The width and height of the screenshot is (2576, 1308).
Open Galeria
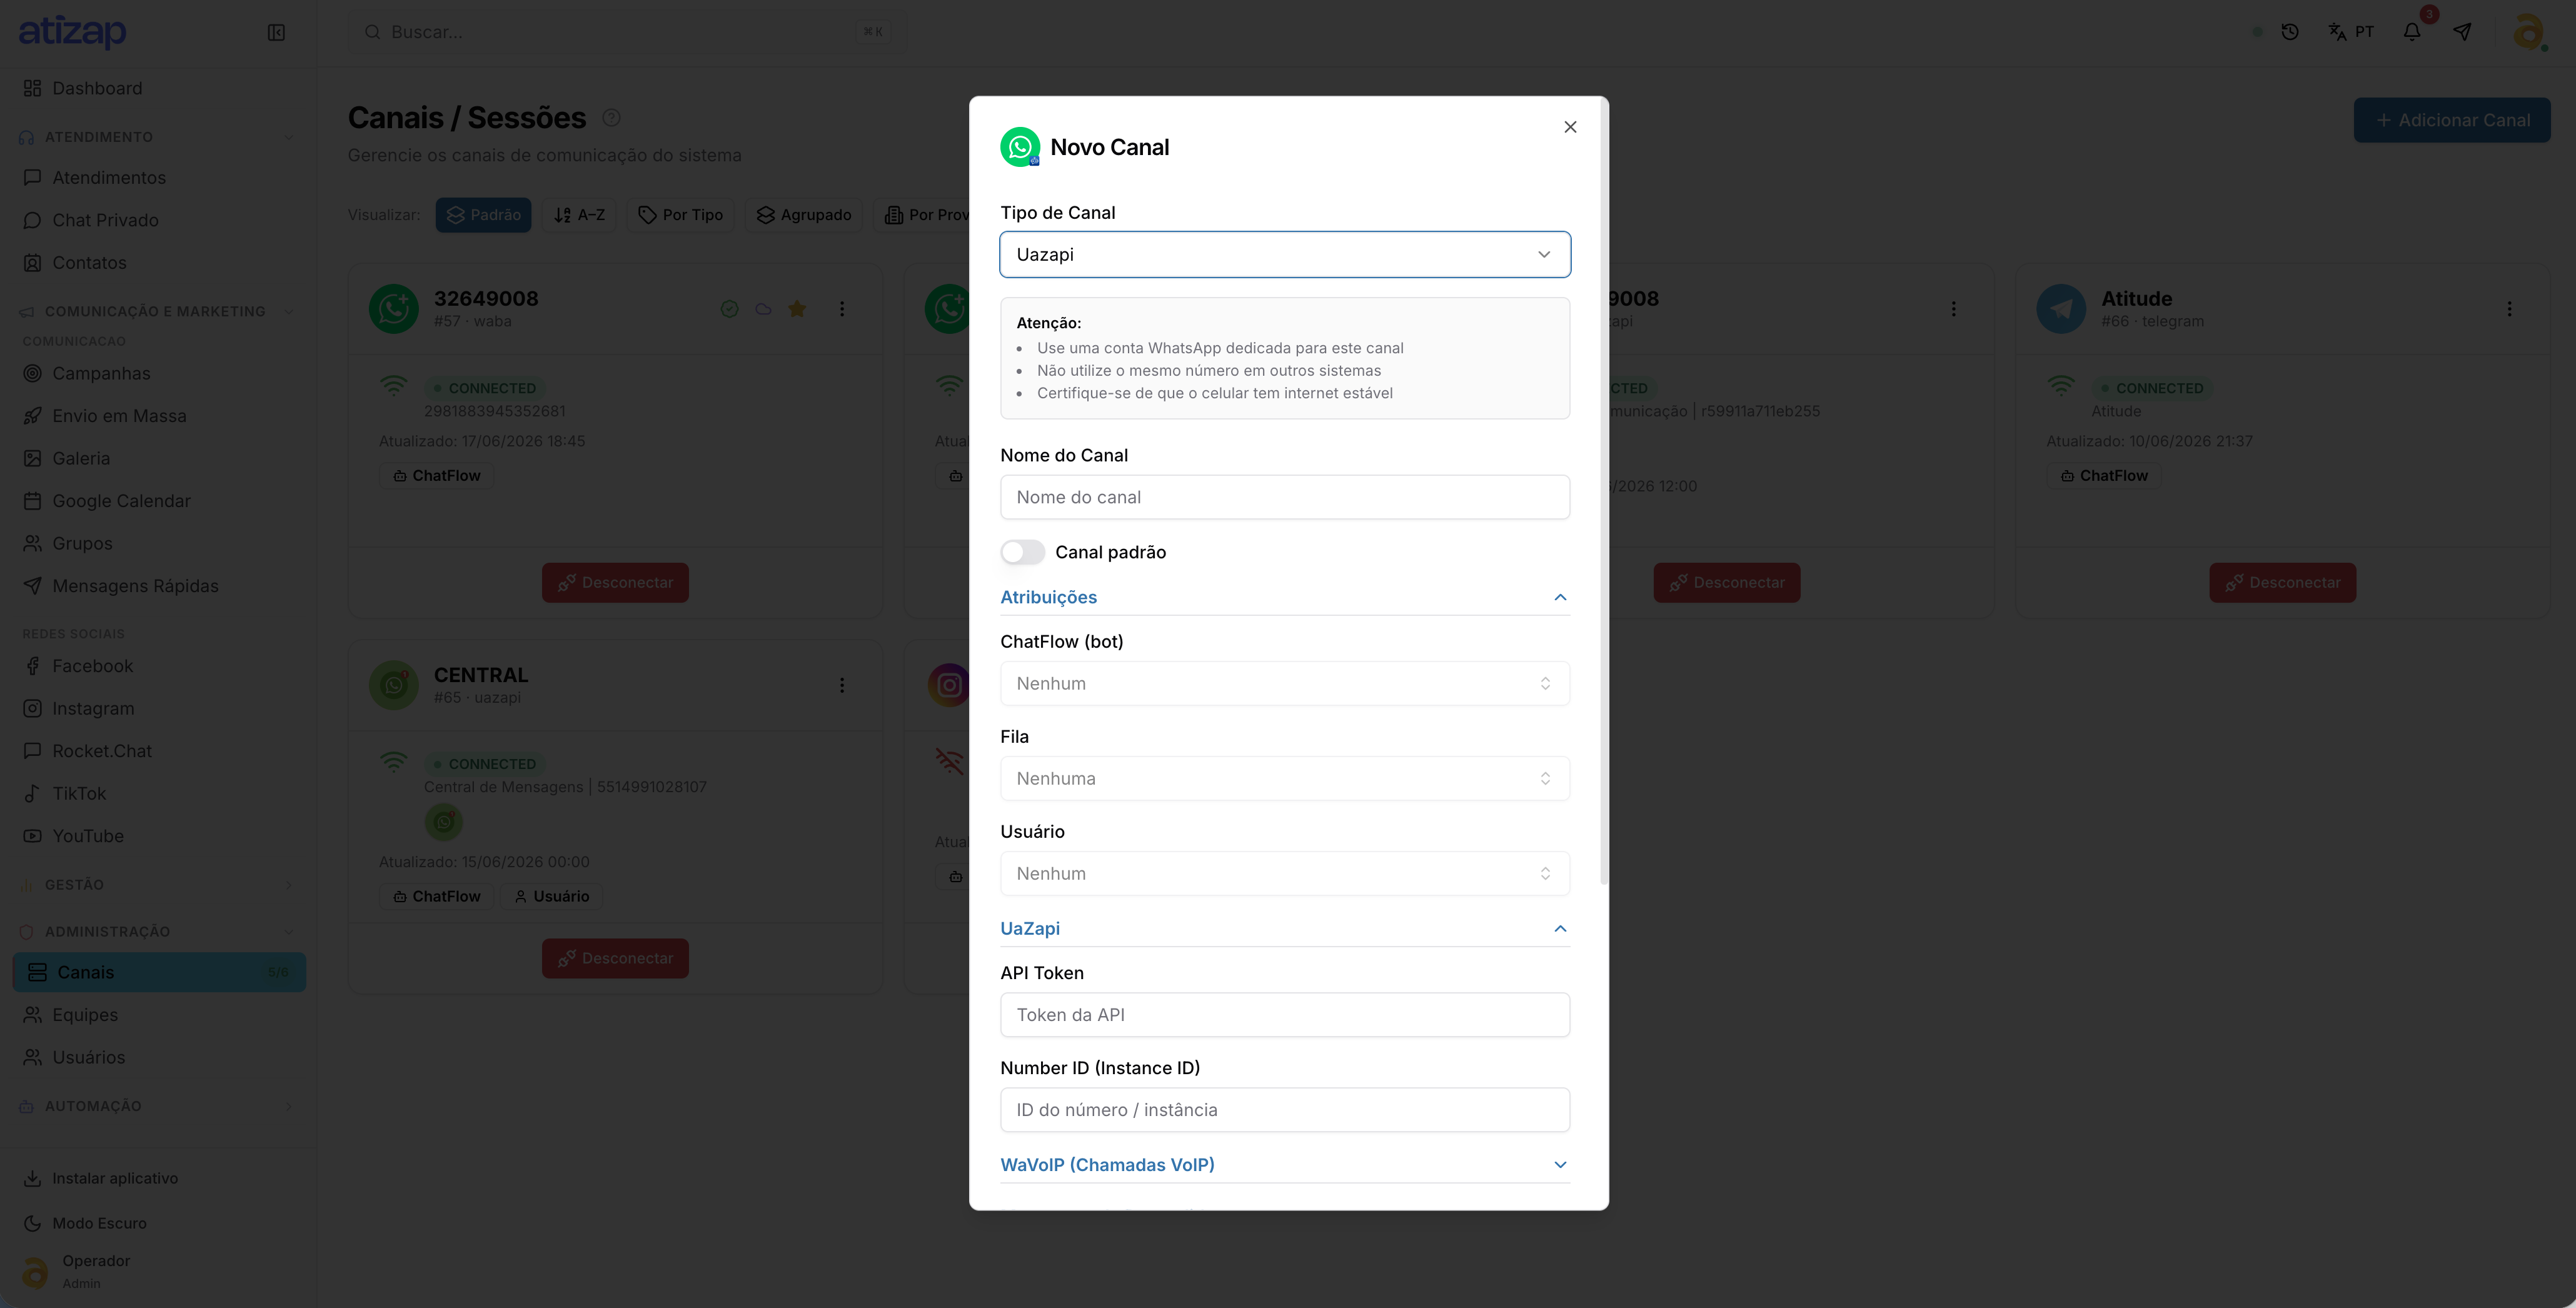[x=159, y=458]
